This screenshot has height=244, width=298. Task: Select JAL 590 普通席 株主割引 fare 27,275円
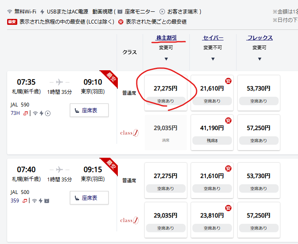tap(166, 93)
